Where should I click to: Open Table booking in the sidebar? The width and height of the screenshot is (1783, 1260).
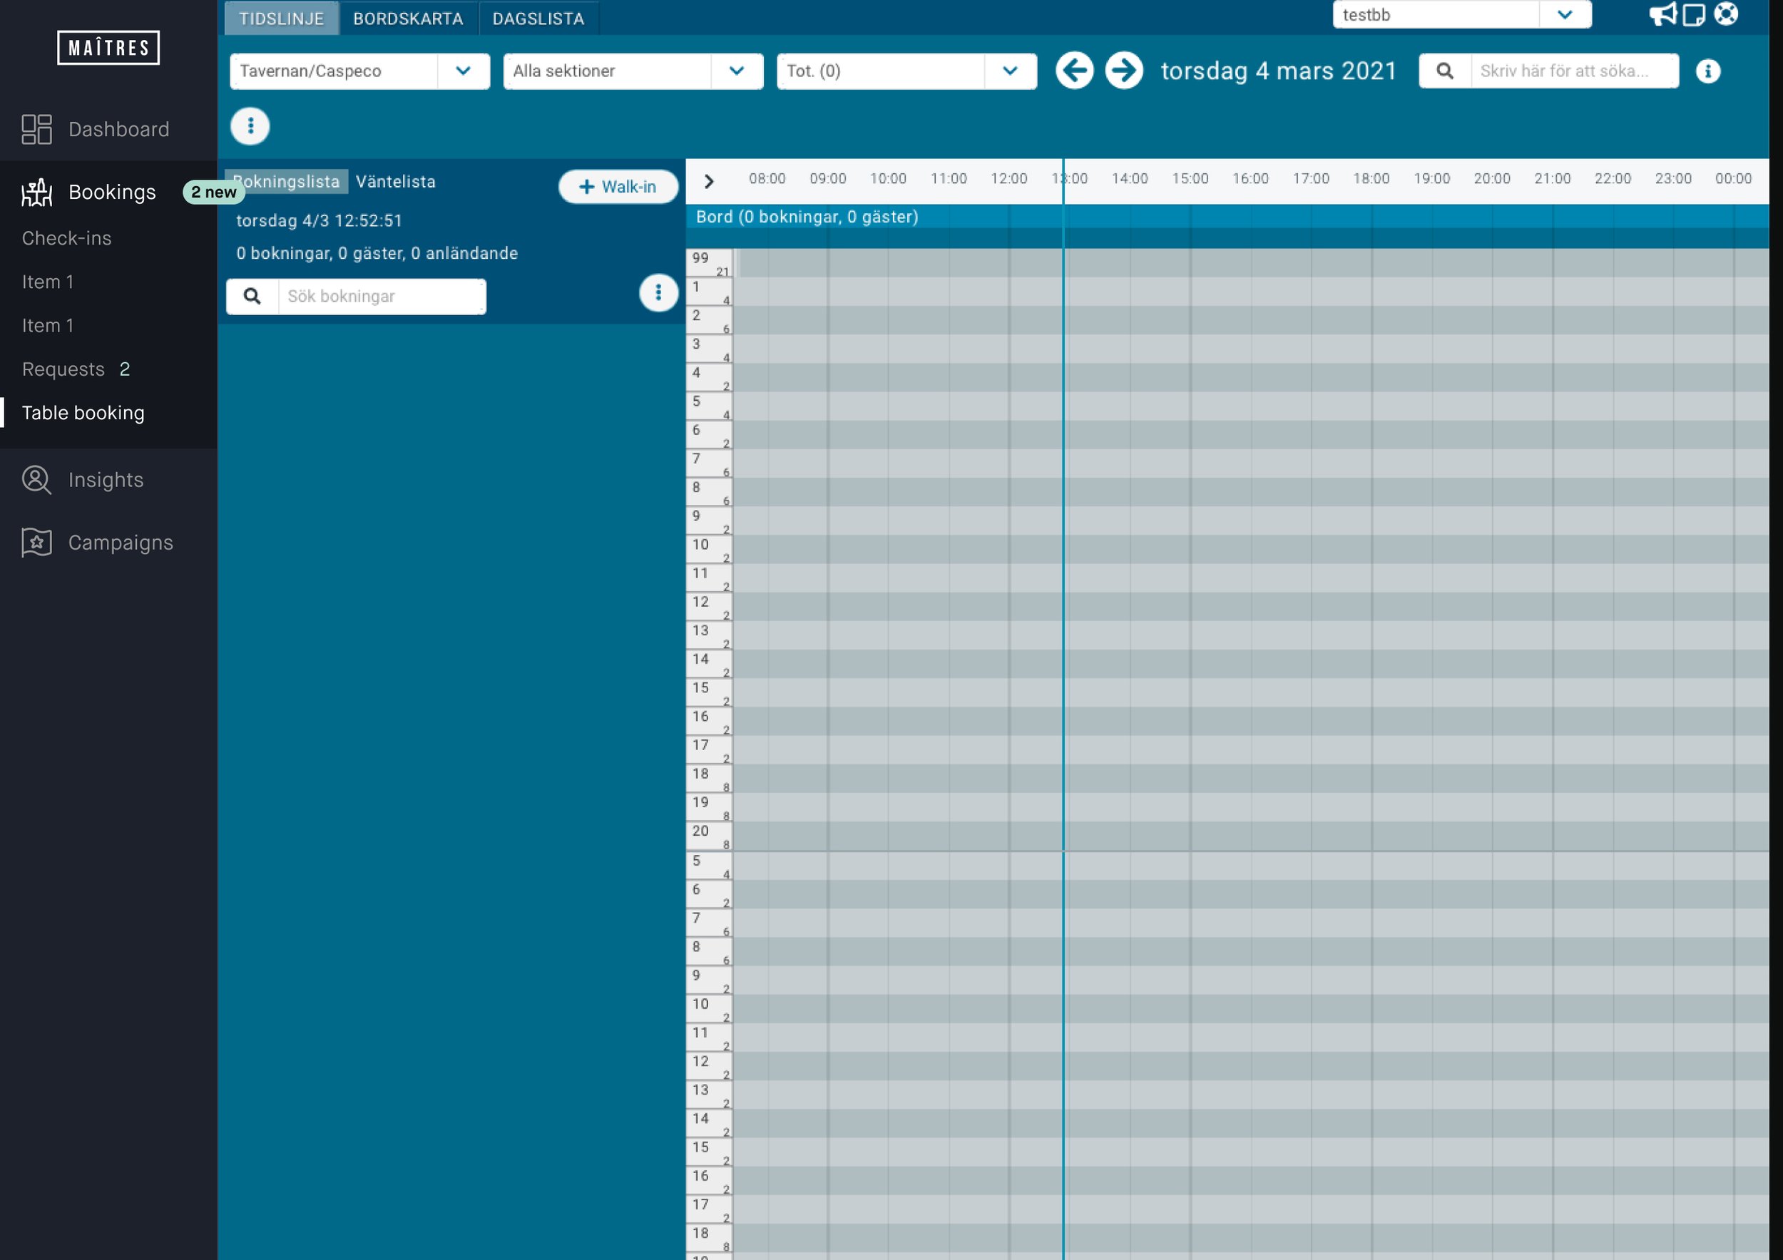point(83,412)
